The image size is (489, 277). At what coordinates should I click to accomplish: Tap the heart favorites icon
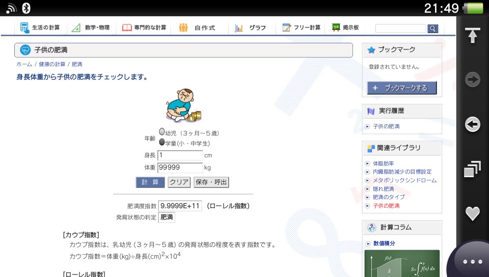(473, 214)
